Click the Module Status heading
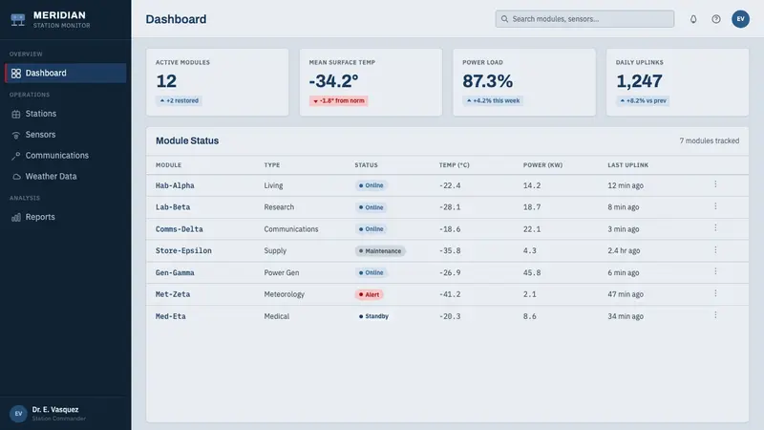Image resolution: width=764 pixels, height=430 pixels. point(187,140)
